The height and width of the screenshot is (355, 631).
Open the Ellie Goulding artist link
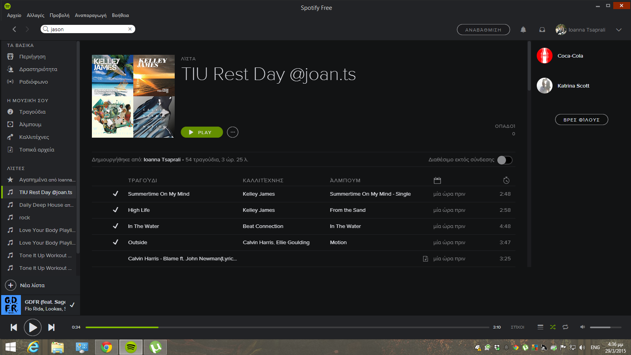(x=293, y=243)
